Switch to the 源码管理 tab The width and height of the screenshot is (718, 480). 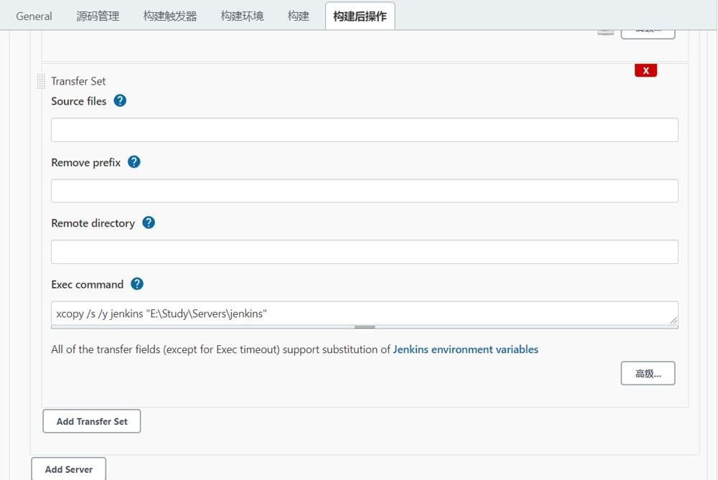click(x=98, y=17)
